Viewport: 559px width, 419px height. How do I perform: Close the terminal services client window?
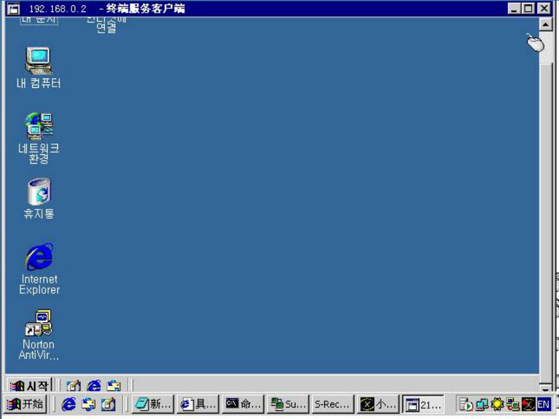pos(544,8)
